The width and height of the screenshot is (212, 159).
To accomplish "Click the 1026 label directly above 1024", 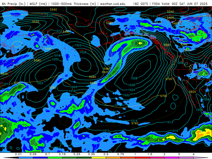I will click(x=131, y=85).
